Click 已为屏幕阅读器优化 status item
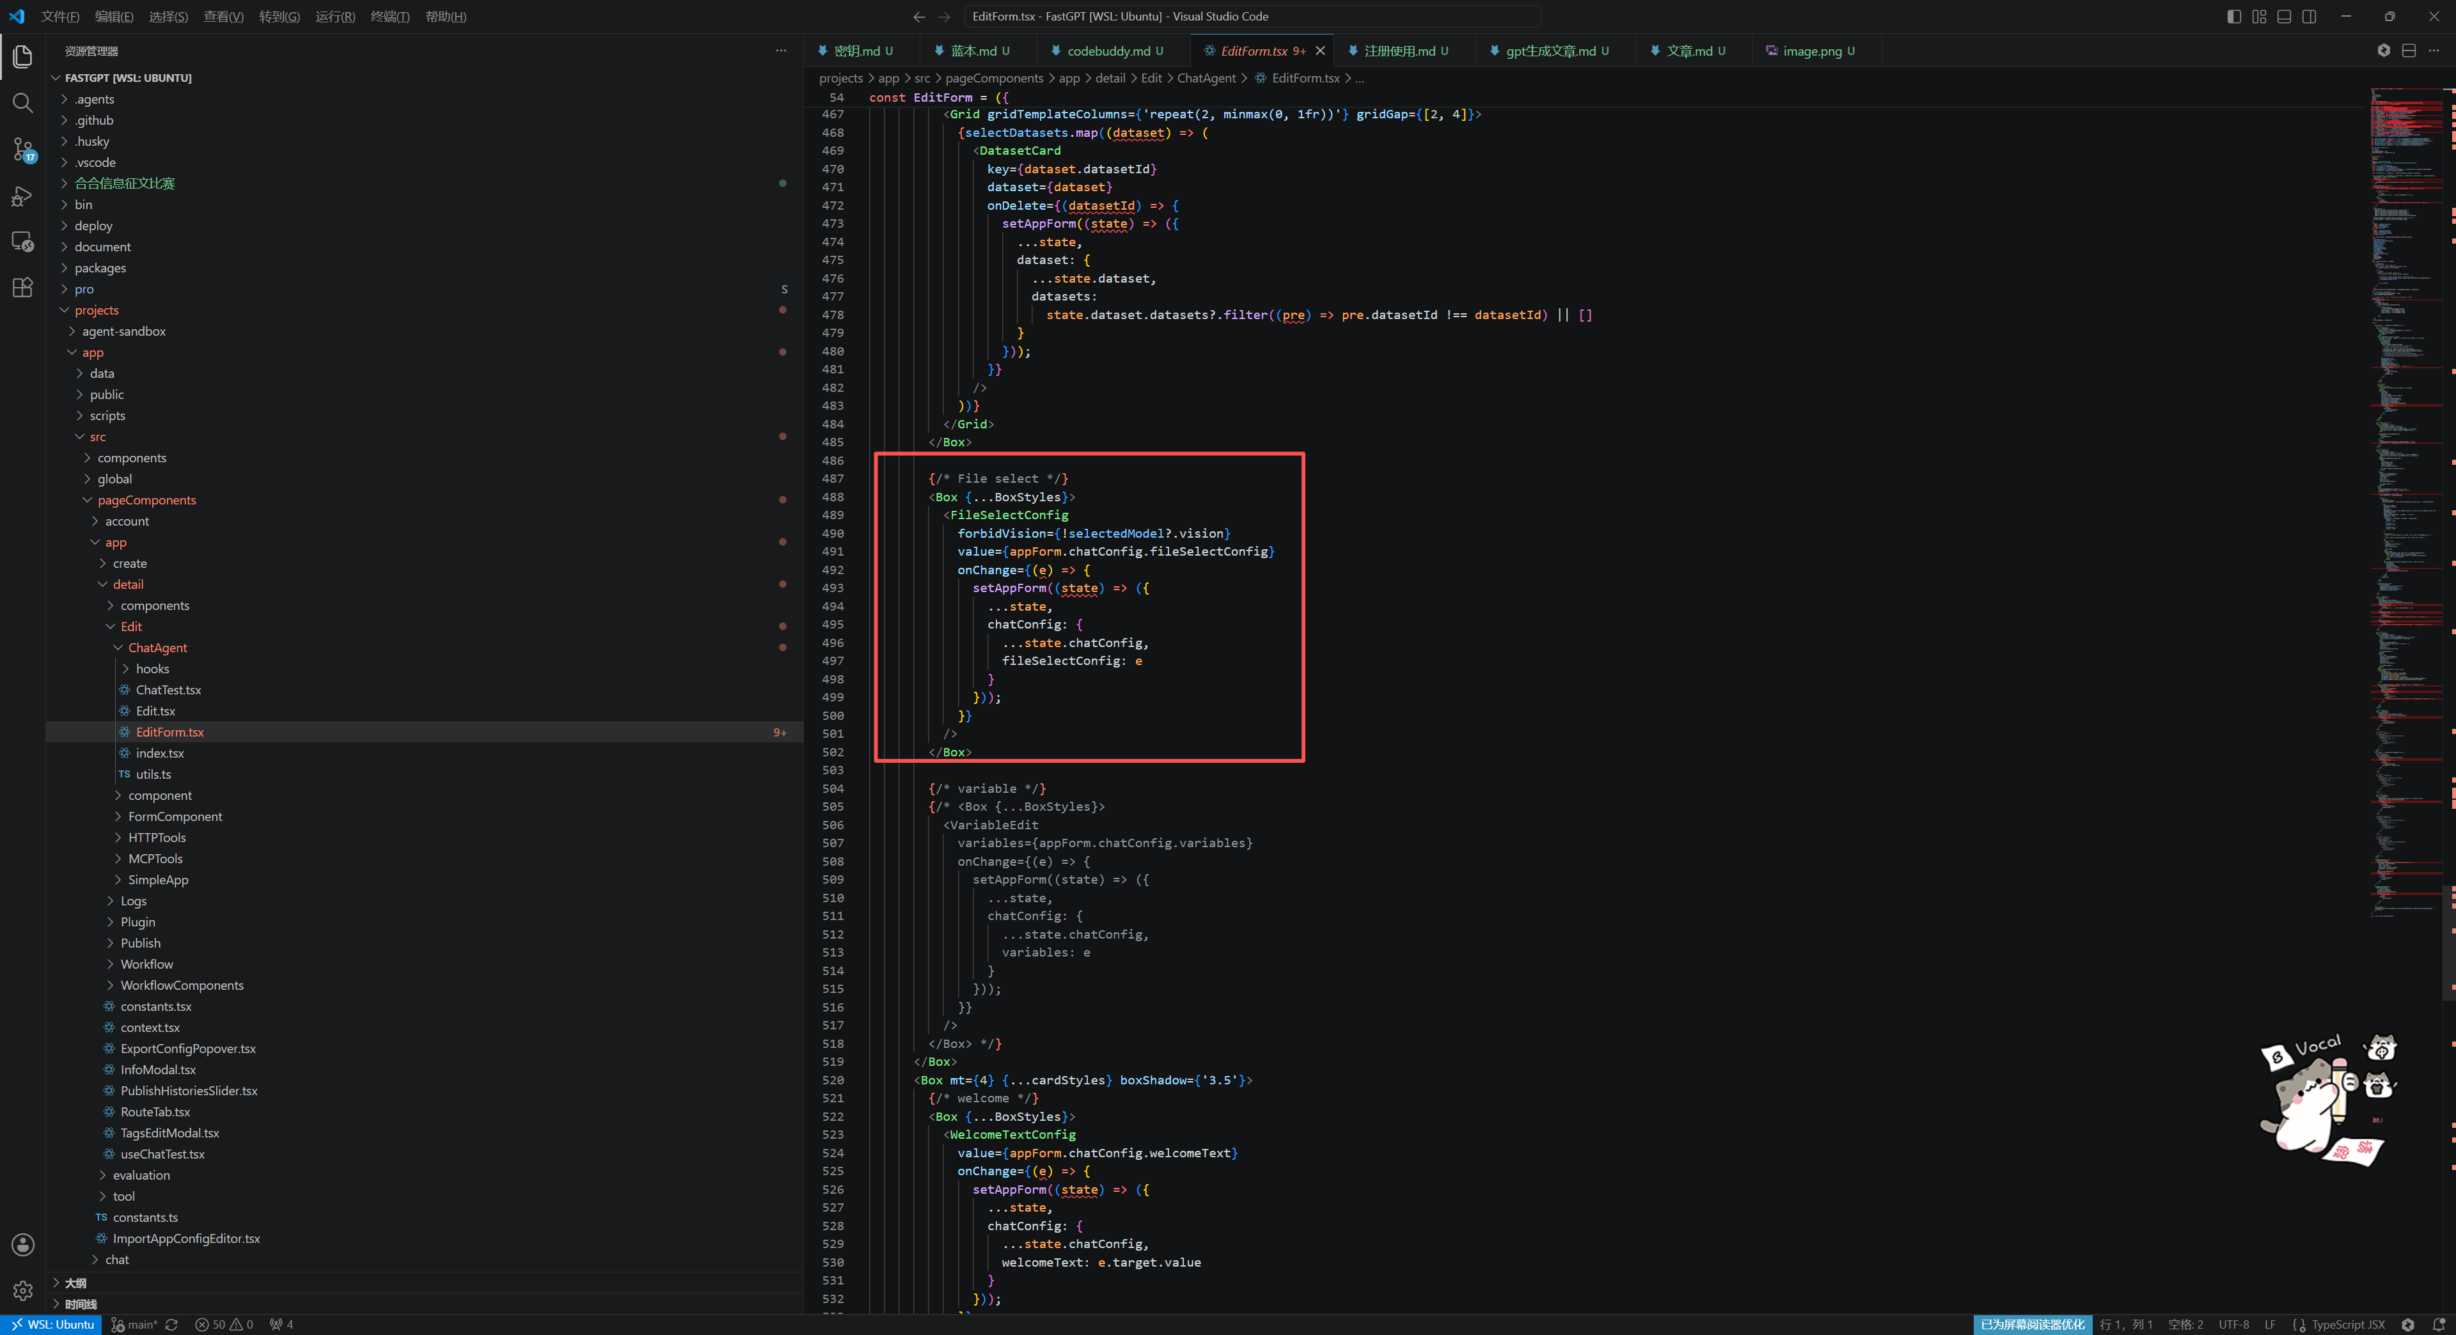2456x1335 pixels. (2033, 1325)
